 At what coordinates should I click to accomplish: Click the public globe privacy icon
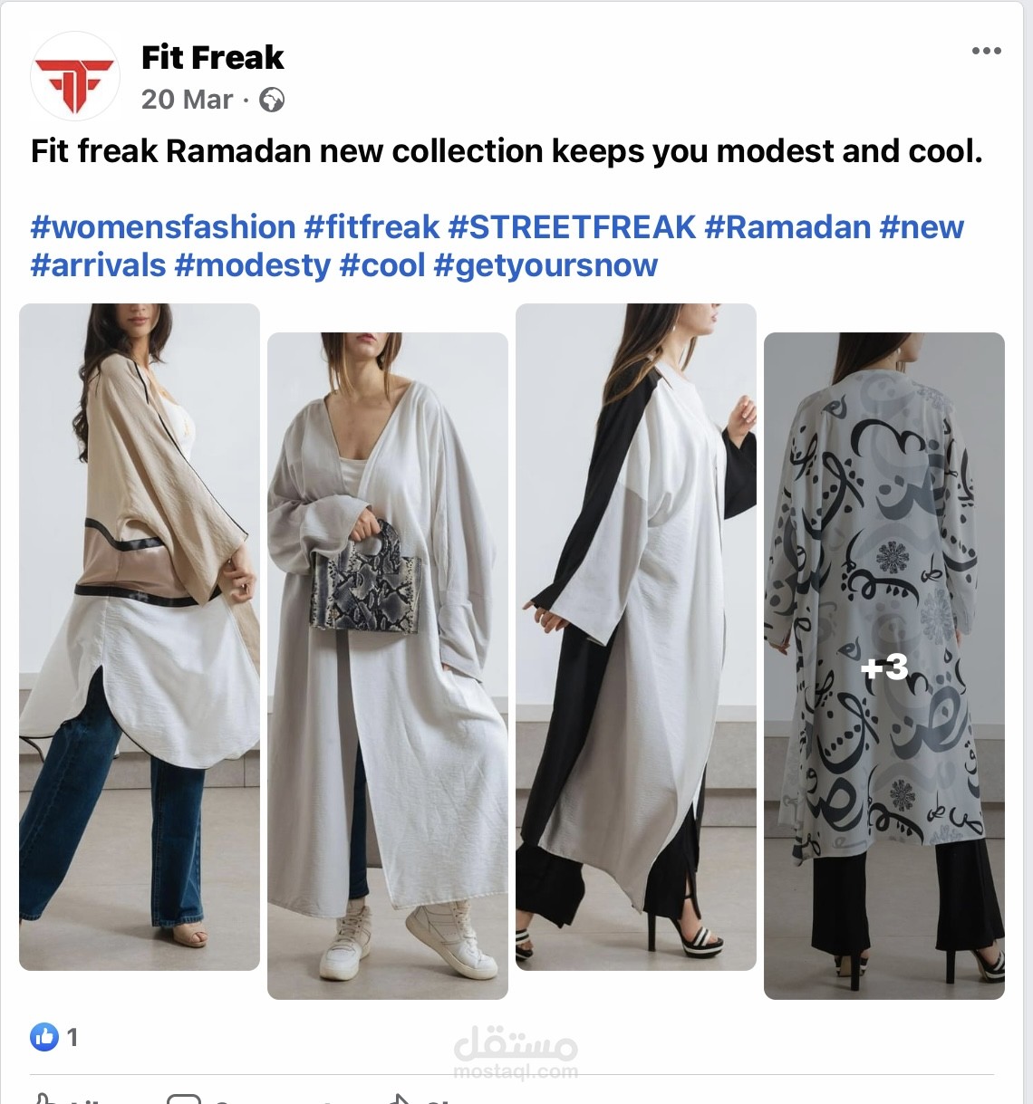pos(272,100)
